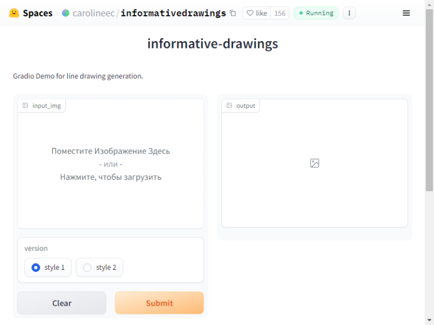
Task: Open the carolineec user link
Action: click(94, 13)
